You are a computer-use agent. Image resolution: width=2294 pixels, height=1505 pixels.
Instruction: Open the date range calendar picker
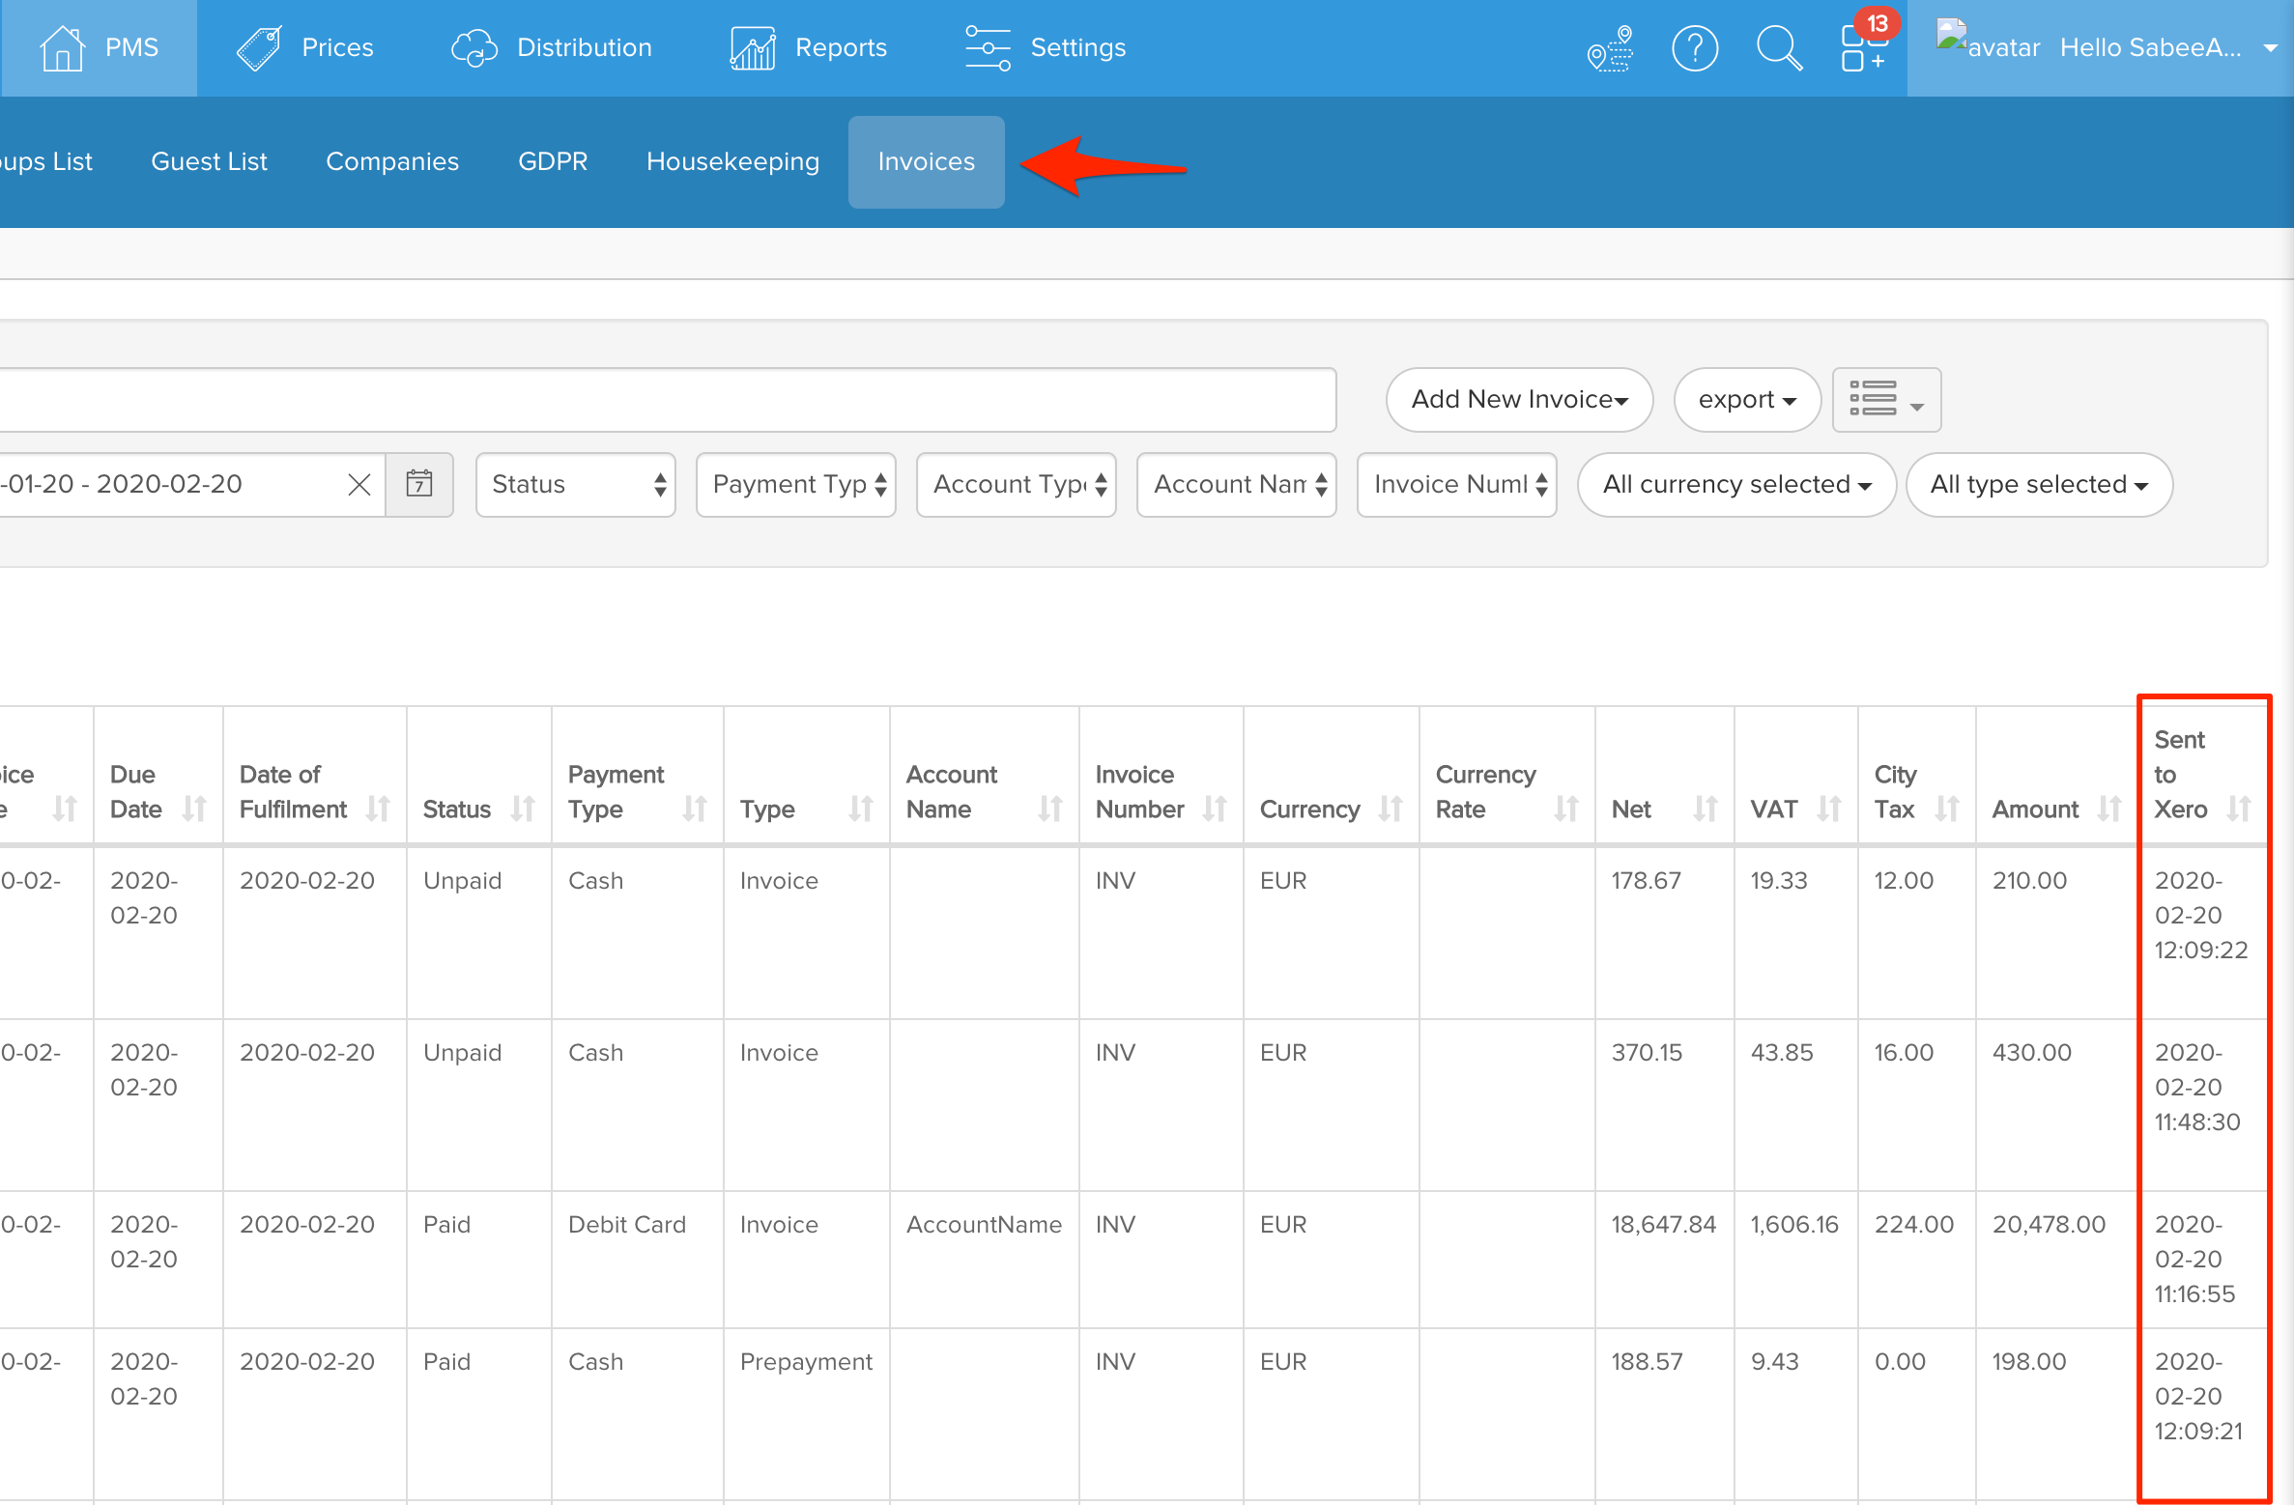(419, 484)
